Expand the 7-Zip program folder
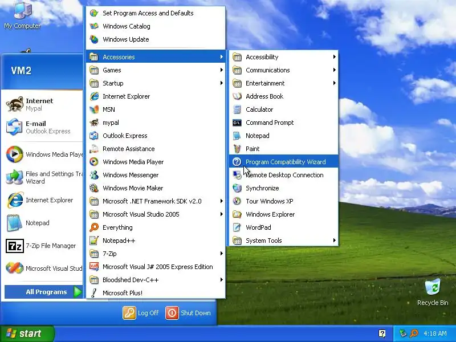 click(156, 253)
